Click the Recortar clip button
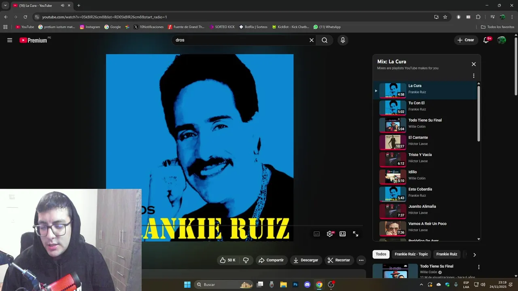The height and width of the screenshot is (291, 518). (339, 260)
